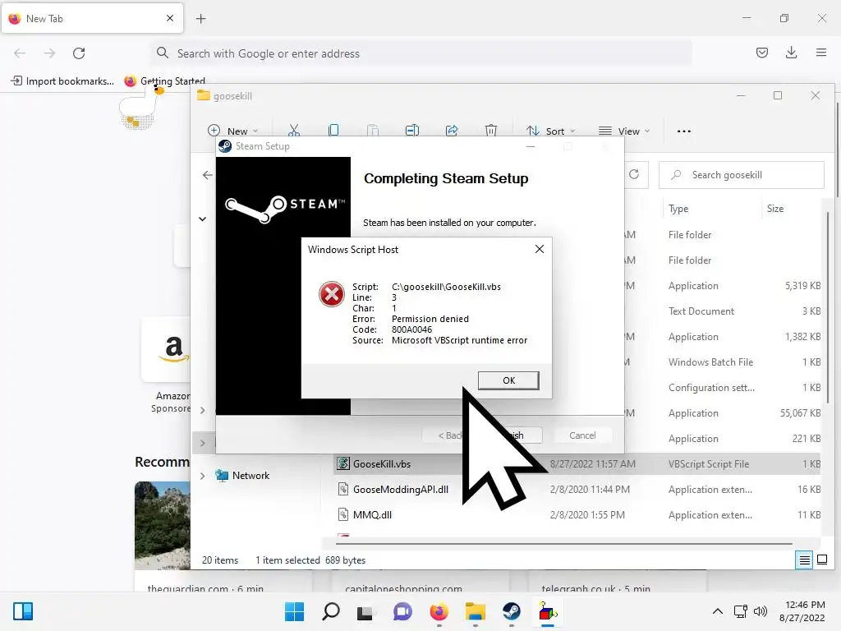Close the Windows Script Host error dialog
841x631 pixels.
point(540,249)
